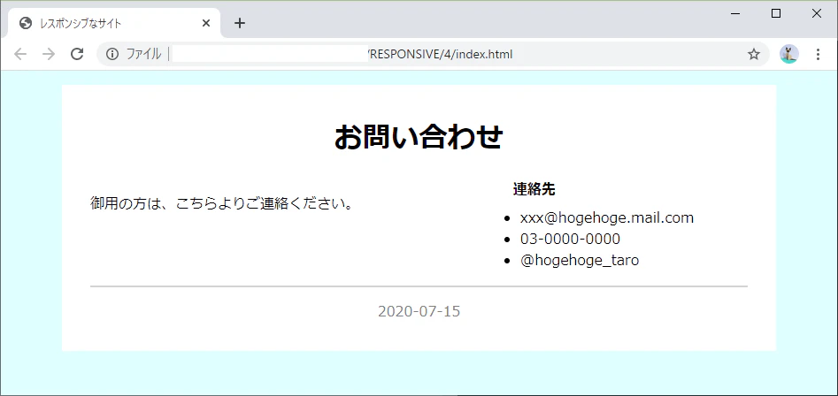The height and width of the screenshot is (396, 838).
Task: Click the handle @hogehoge_taro
Action: (580, 261)
